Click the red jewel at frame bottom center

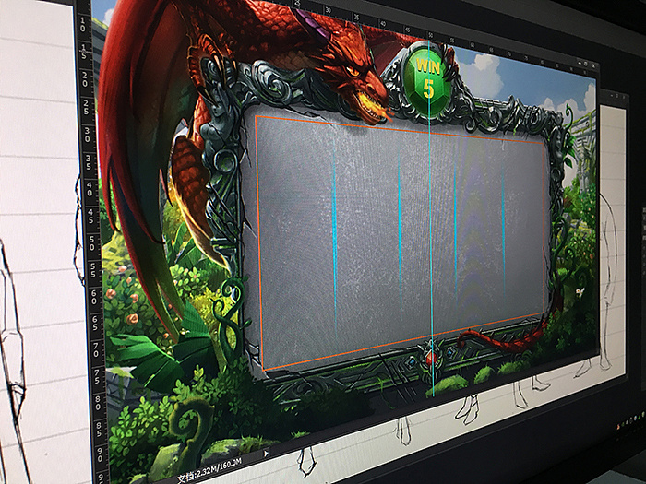(x=429, y=355)
